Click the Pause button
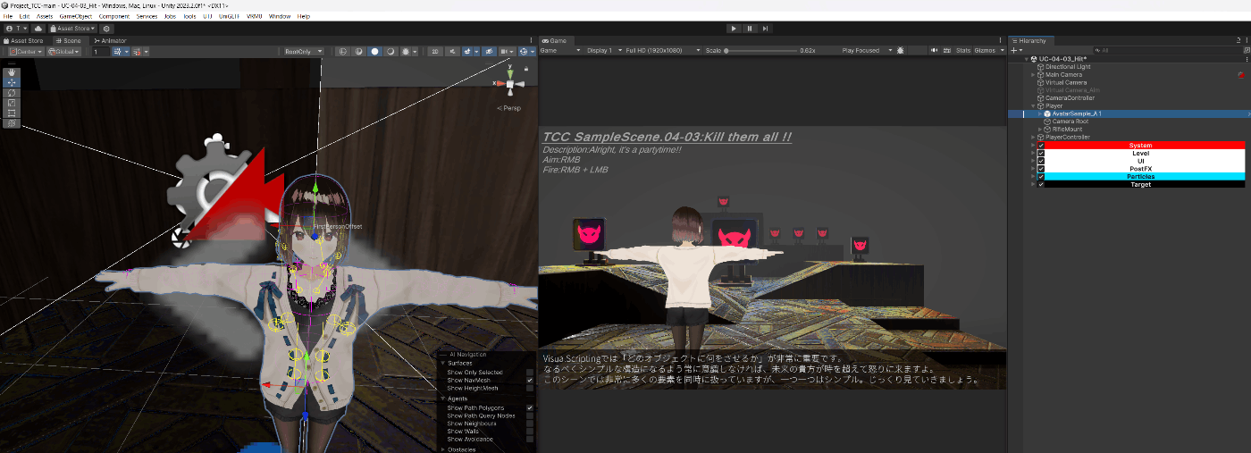 tap(750, 29)
